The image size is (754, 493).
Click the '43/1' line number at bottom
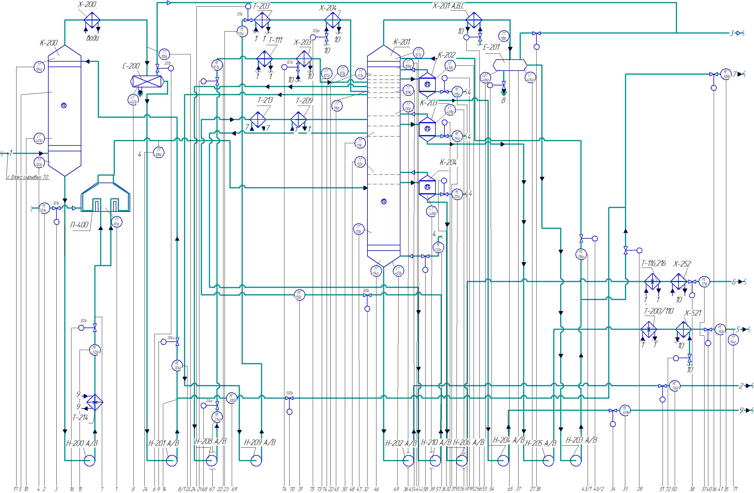click(587, 489)
